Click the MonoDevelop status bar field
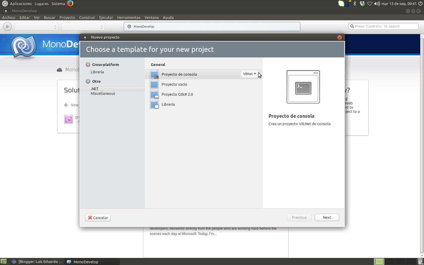 coord(212,26)
